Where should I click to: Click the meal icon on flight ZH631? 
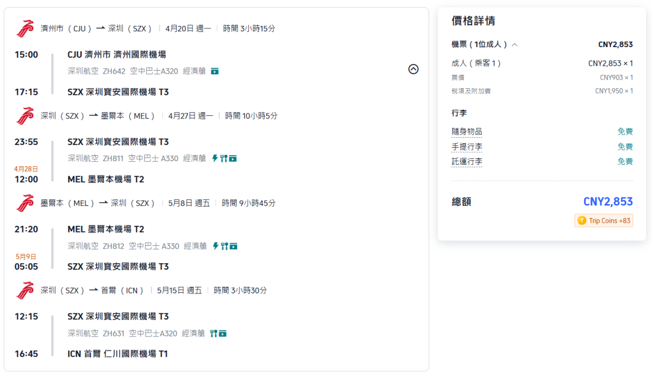(x=213, y=333)
